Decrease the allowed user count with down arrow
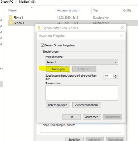The height and width of the screenshot is (141, 138). tap(115, 77)
